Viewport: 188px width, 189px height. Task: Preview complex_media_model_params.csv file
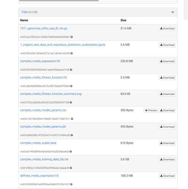(151, 110)
